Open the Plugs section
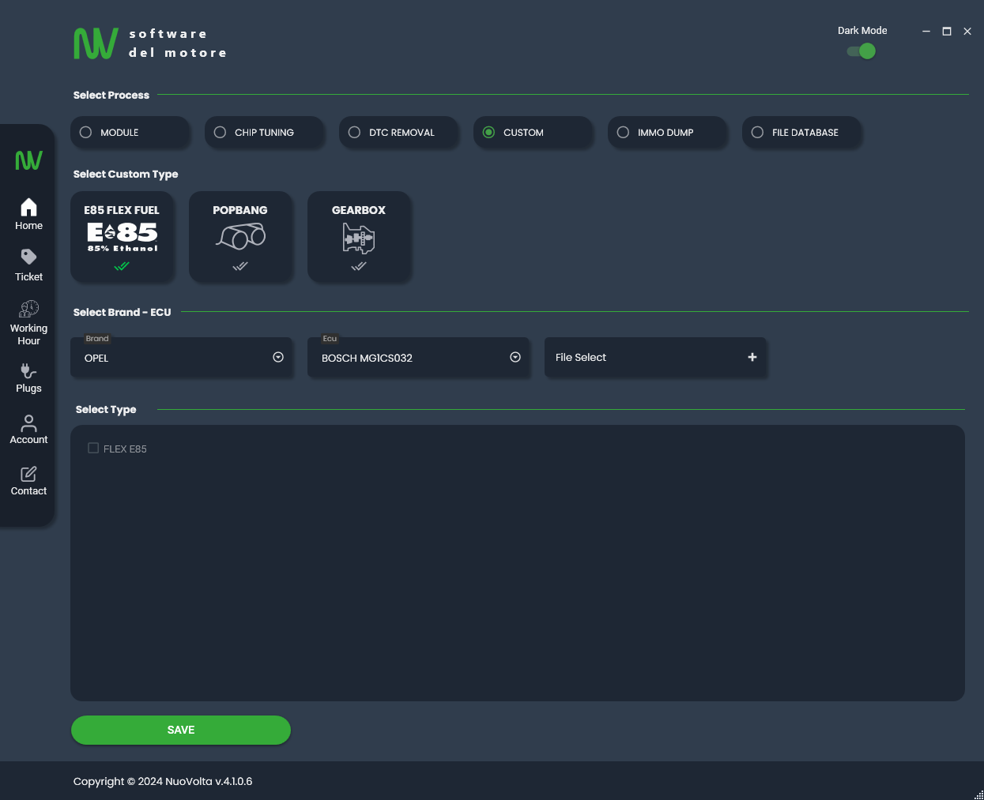984x800 pixels. [28, 377]
